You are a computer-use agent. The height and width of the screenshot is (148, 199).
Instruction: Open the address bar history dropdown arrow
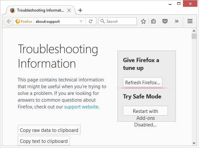81,21
